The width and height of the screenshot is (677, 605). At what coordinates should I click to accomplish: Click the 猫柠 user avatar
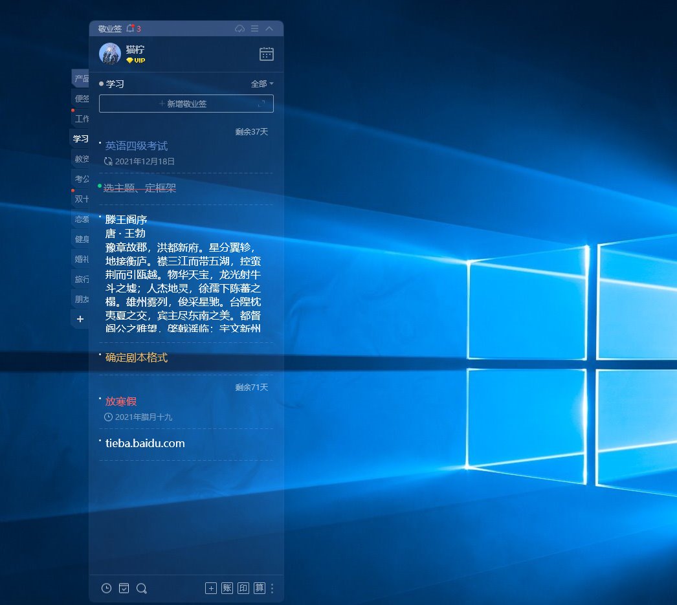(x=110, y=54)
